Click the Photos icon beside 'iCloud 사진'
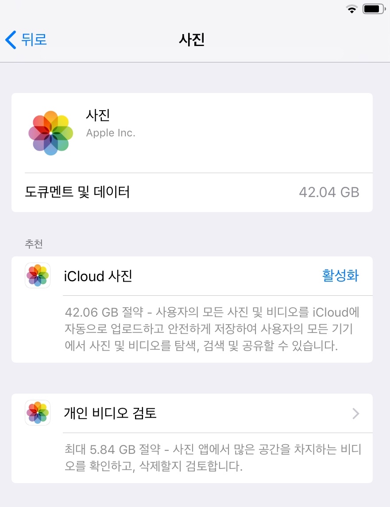Image resolution: width=390 pixels, height=507 pixels. [38, 275]
